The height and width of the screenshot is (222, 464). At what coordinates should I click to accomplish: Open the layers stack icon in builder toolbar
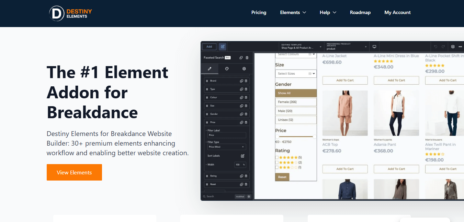453,47
